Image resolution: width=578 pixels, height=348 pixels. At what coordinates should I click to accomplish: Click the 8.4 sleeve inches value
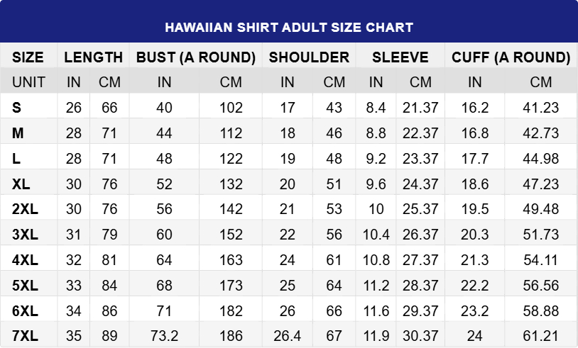[x=376, y=108]
